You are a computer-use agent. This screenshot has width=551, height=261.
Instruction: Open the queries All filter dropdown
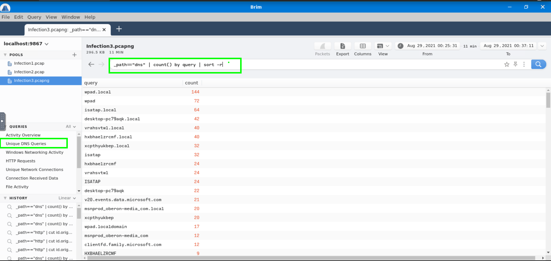71,127
